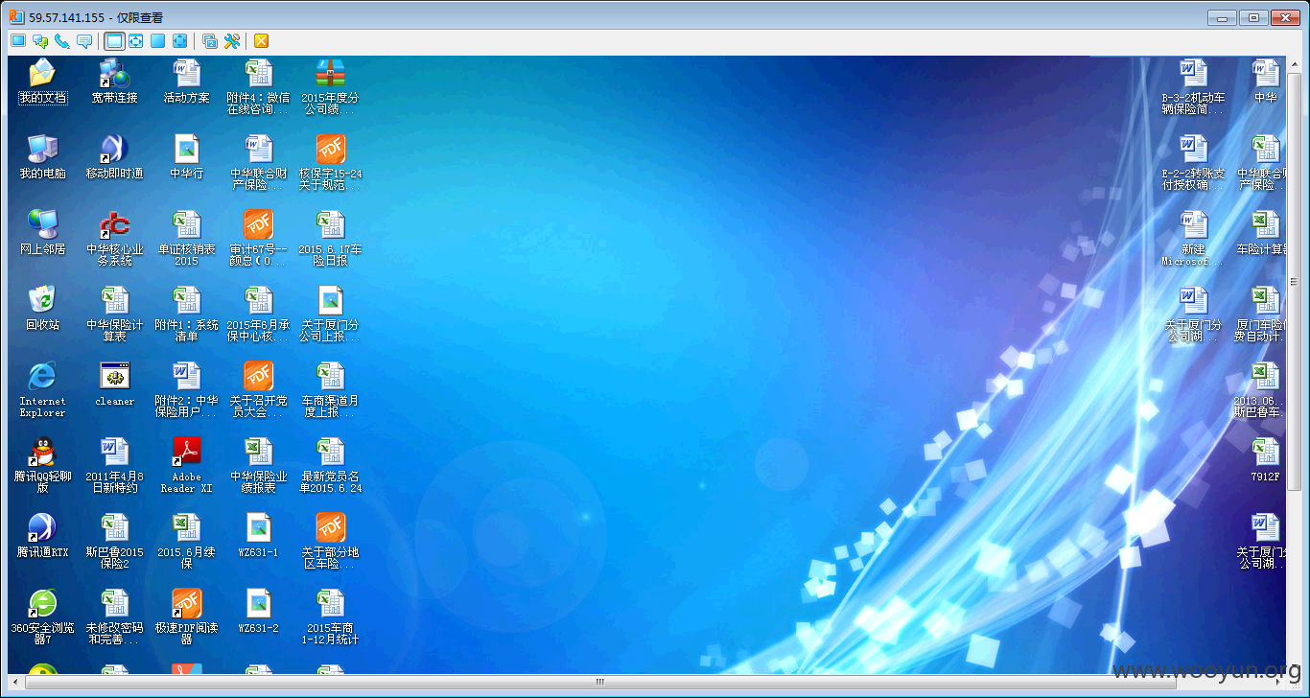Screen dimensions: 1310x698
Task: Start a voice call with the phone icon
Action: pyautogui.click(x=61, y=41)
